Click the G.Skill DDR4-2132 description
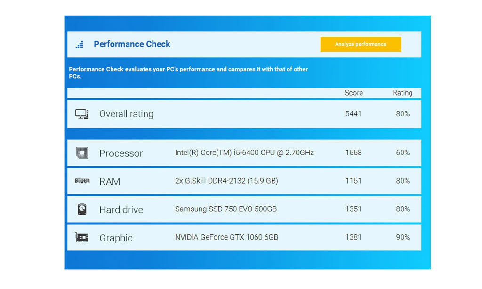482x289 pixels. (226, 181)
